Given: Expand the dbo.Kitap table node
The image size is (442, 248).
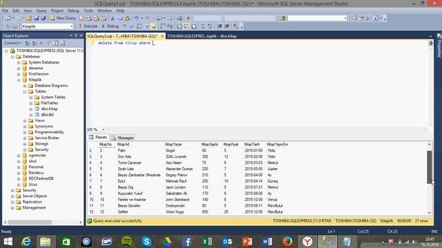Looking at the screenshot, I should 31,109.
